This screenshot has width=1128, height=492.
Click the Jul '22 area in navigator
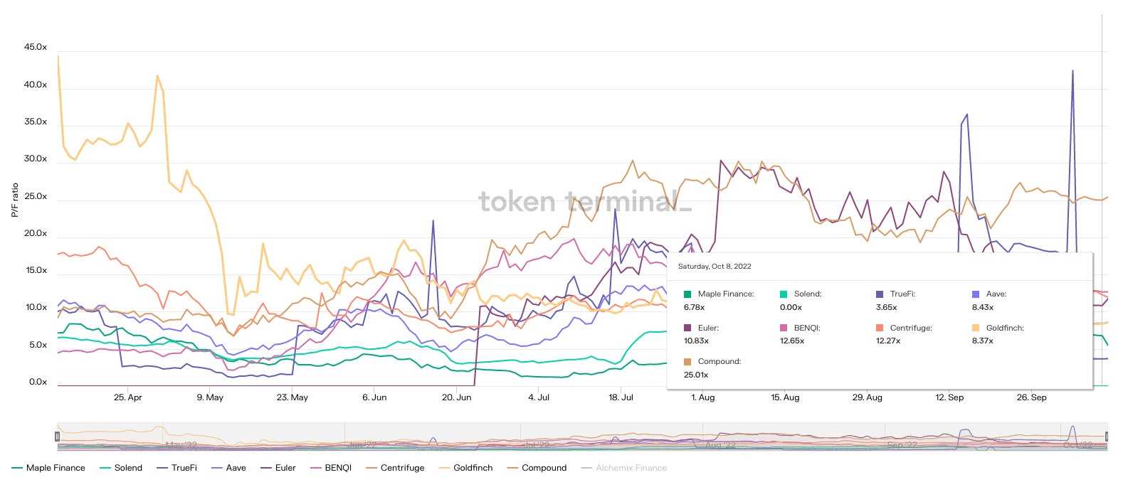[x=537, y=444]
